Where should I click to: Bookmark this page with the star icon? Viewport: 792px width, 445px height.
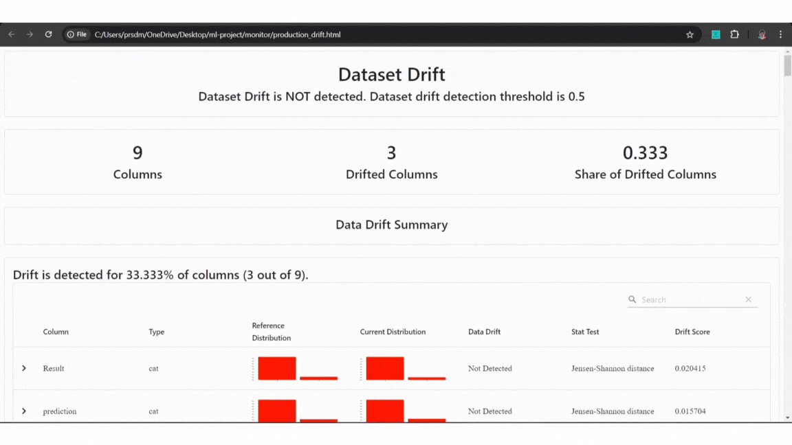(x=690, y=34)
